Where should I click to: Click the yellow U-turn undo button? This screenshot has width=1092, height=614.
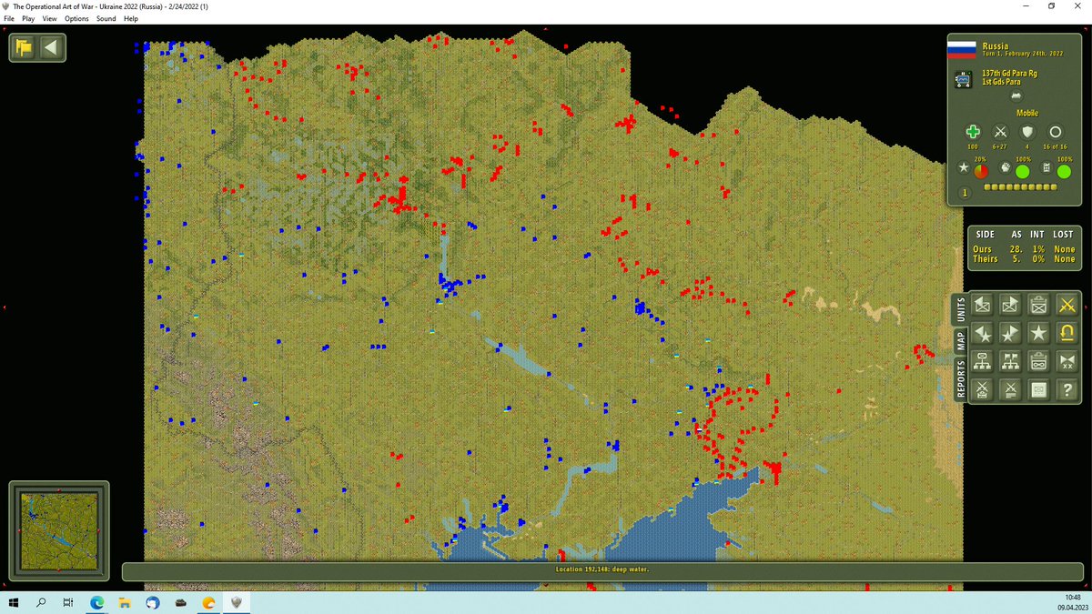tap(1068, 333)
